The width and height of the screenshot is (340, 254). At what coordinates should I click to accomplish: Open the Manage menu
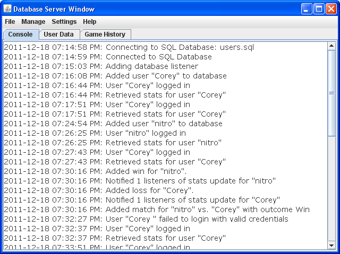(33, 22)
